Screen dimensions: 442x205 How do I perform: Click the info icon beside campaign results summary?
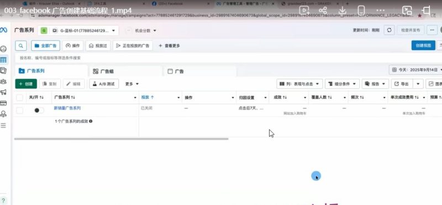(x=91, y=121)
